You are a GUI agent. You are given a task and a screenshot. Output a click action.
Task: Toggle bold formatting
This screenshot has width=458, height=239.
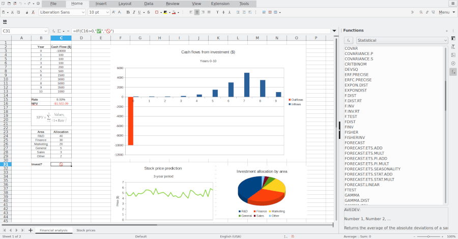128,12
